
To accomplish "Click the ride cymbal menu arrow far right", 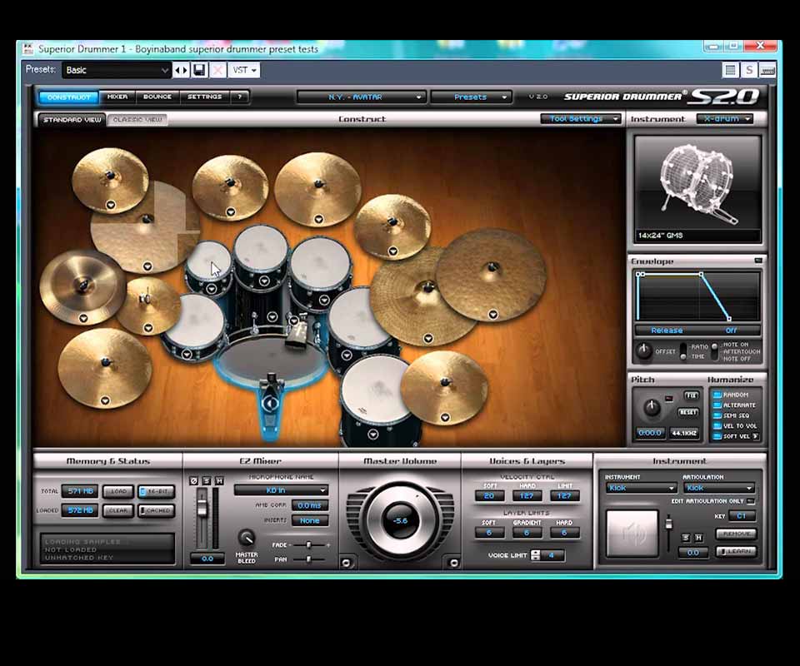I will coord(492,315).
